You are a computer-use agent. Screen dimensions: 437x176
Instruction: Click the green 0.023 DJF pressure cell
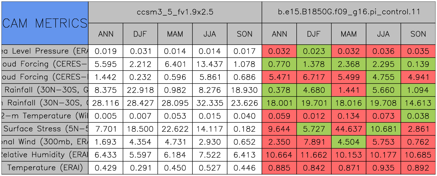tap(314, 51)
